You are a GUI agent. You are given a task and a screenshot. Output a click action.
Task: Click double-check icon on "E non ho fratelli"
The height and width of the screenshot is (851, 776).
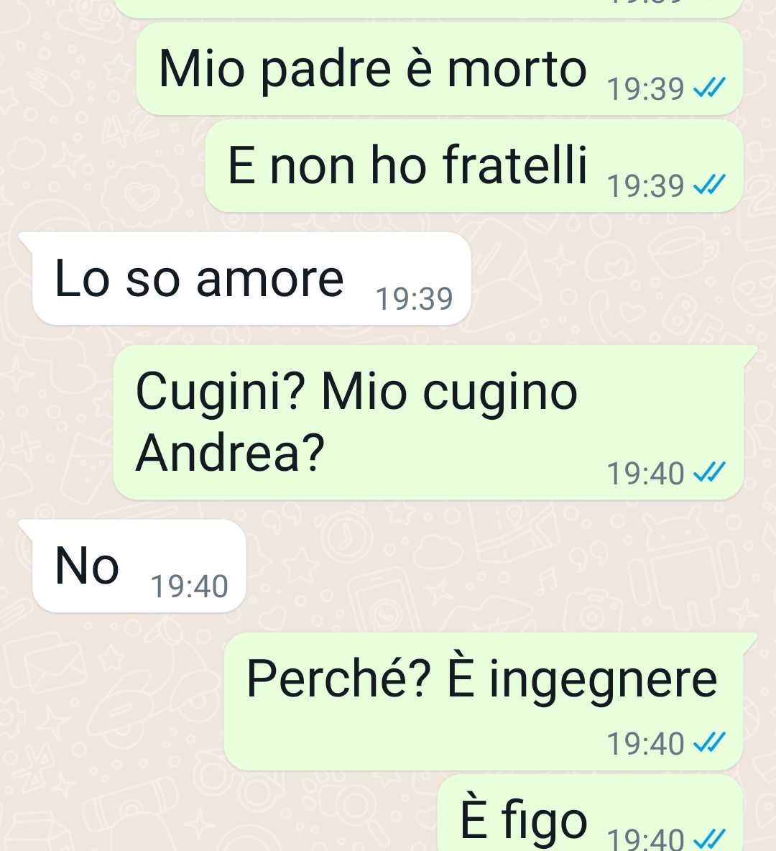pyautogui.click(x=710, y=185)
